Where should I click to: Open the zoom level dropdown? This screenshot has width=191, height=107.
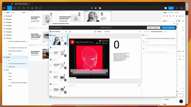point(182,8)
